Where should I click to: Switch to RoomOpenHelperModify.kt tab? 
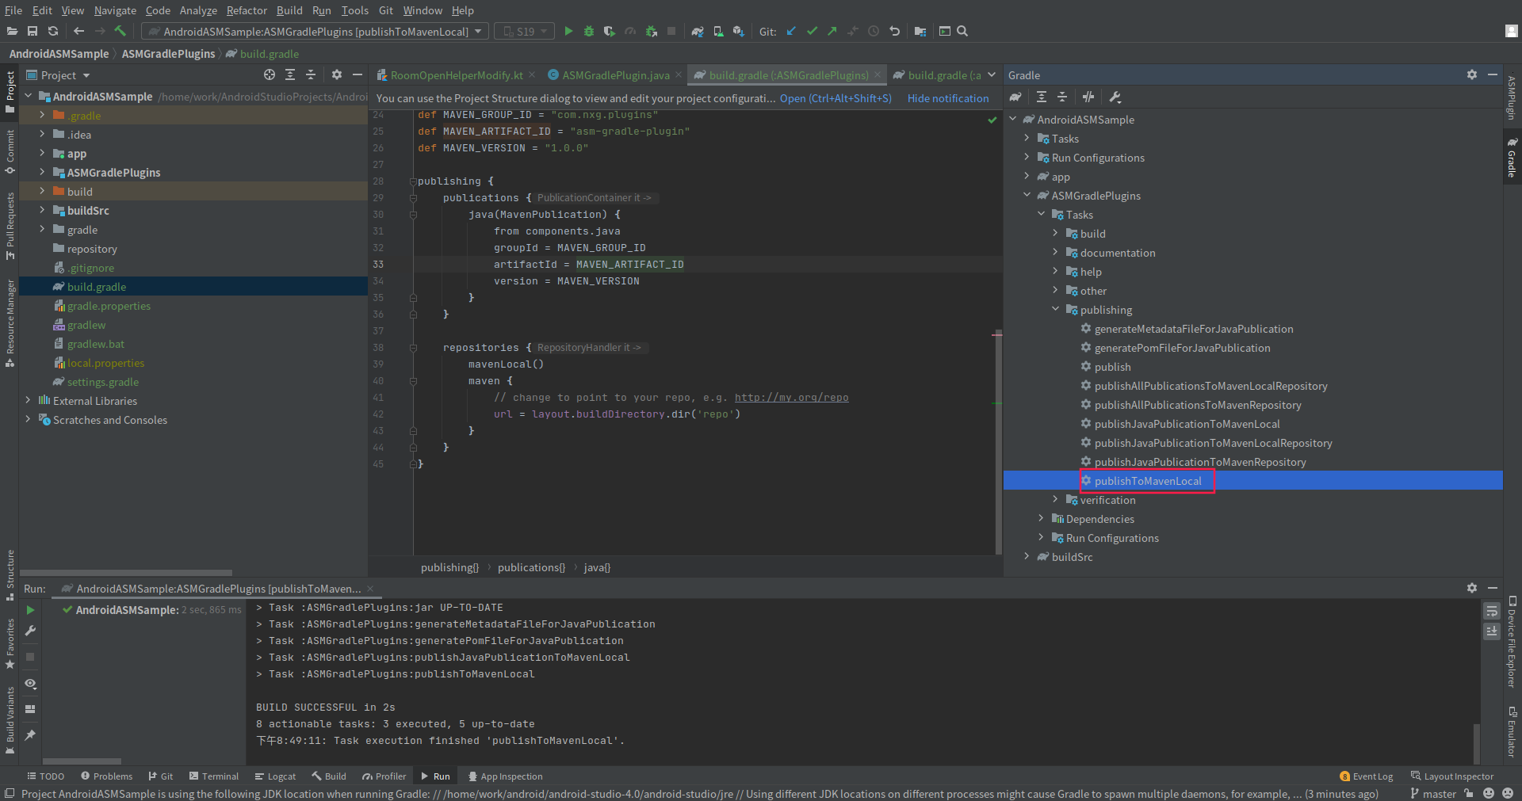coord(456,75)
